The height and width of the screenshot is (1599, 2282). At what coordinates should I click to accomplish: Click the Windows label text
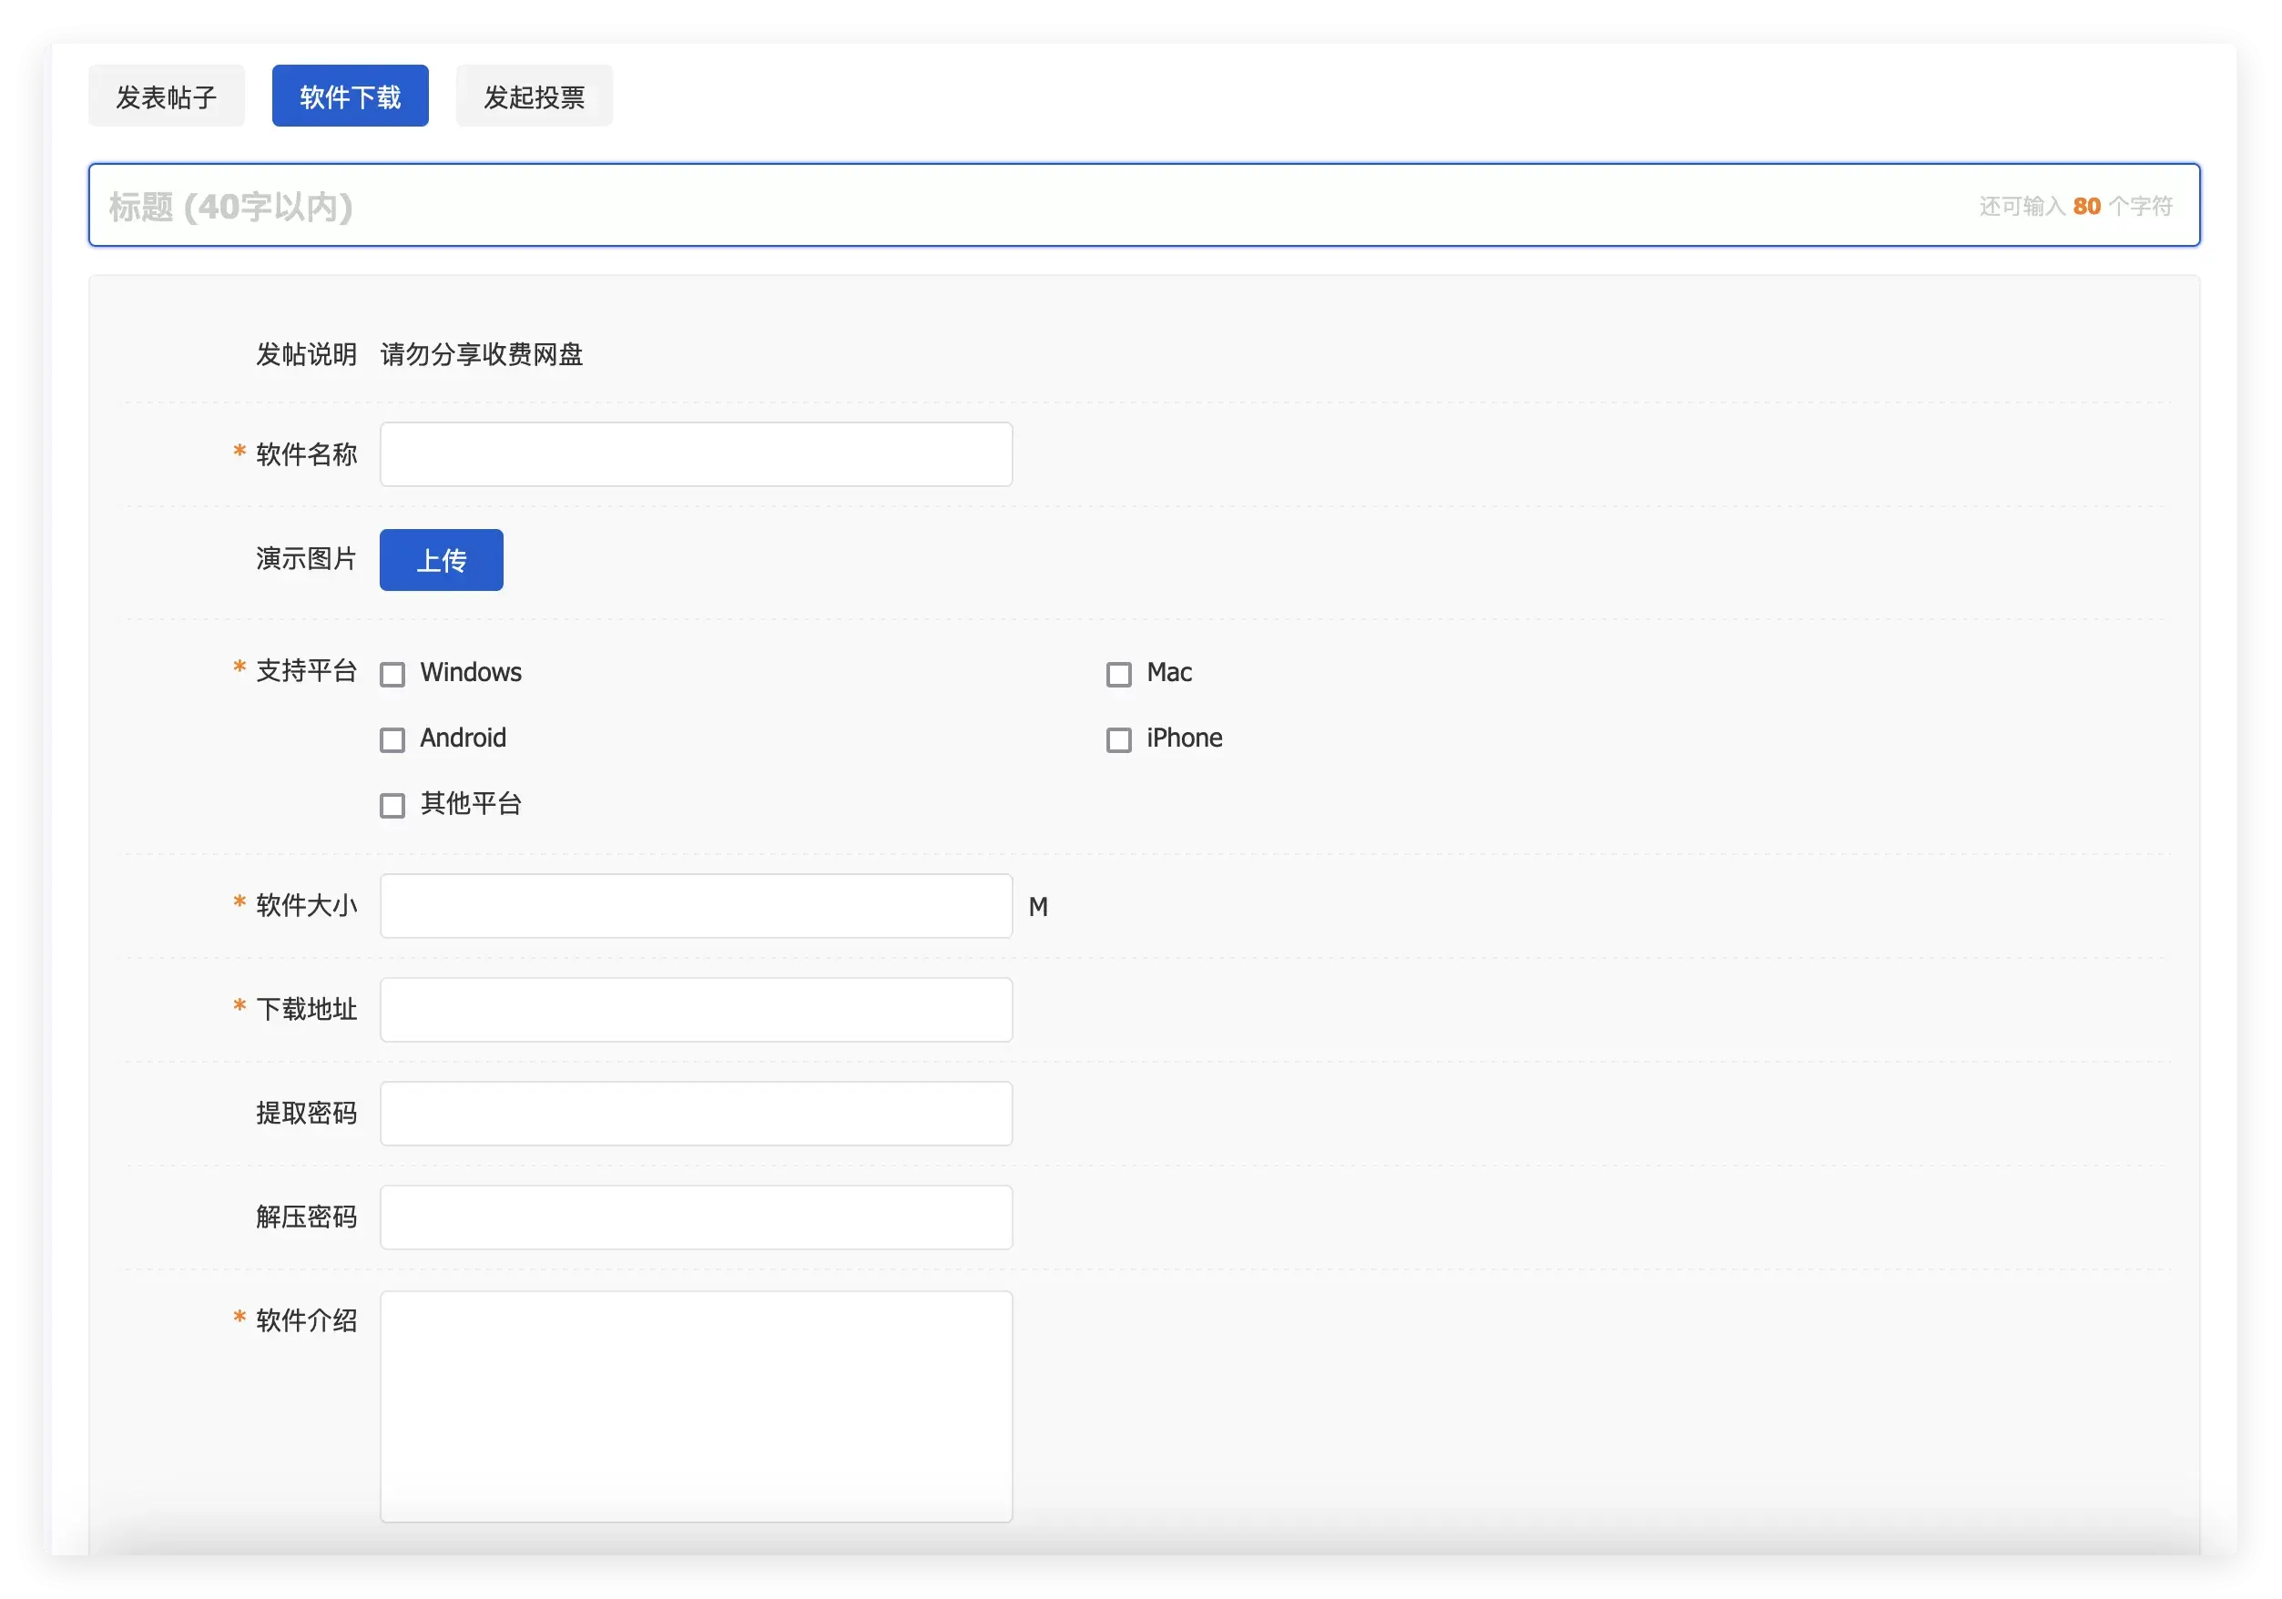click(470, 673)
